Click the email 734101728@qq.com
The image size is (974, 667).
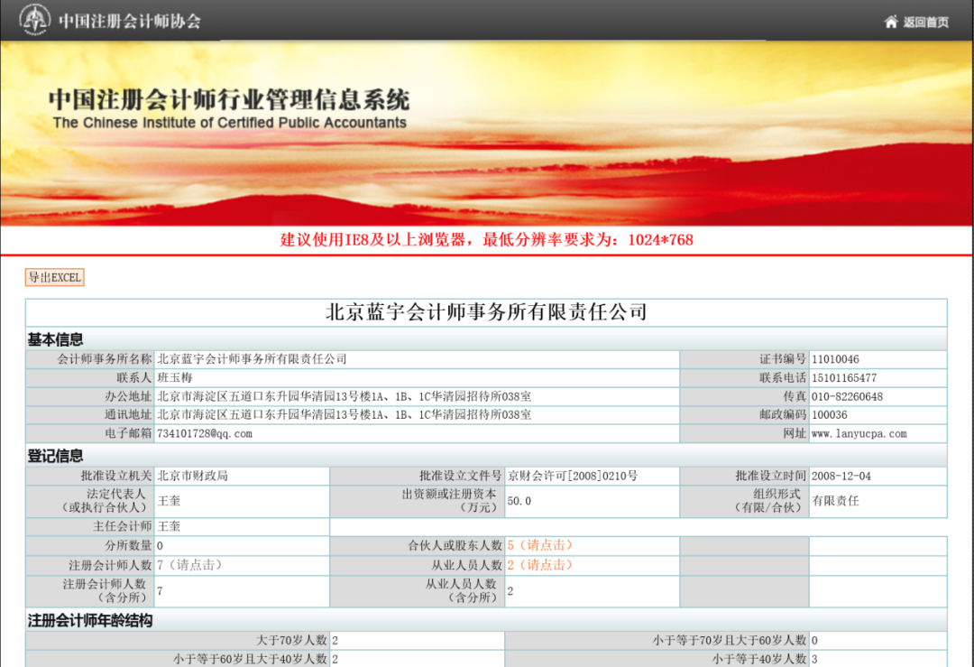coord(205,434)
